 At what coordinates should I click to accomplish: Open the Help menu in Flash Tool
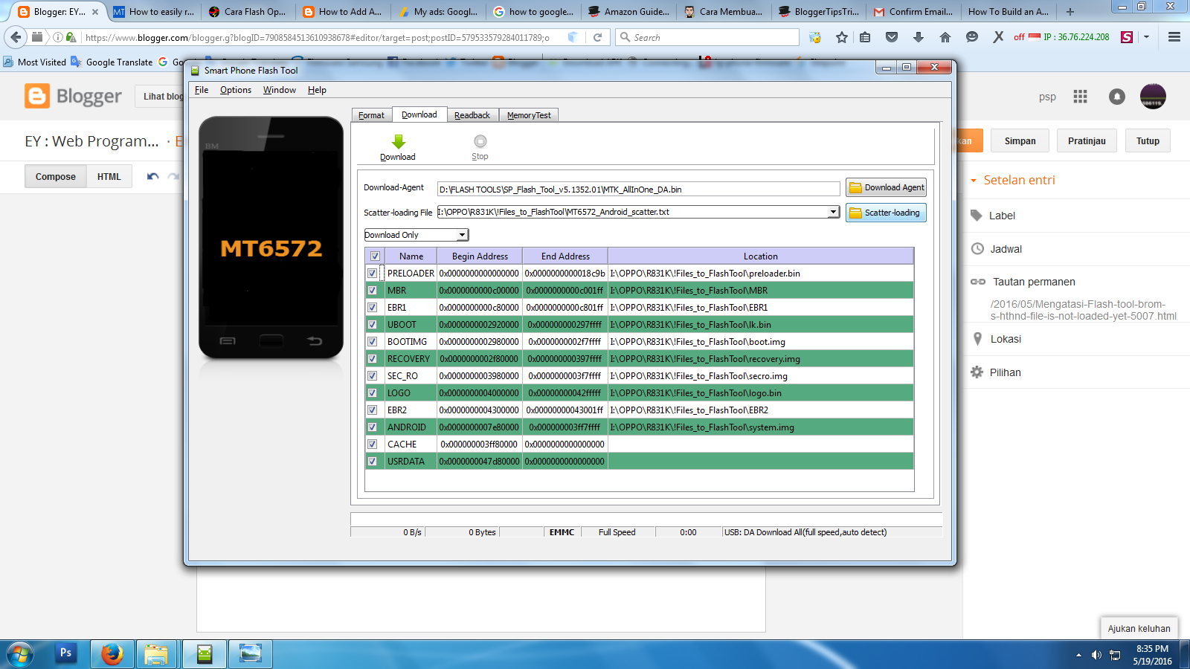[x=318, y=90]
